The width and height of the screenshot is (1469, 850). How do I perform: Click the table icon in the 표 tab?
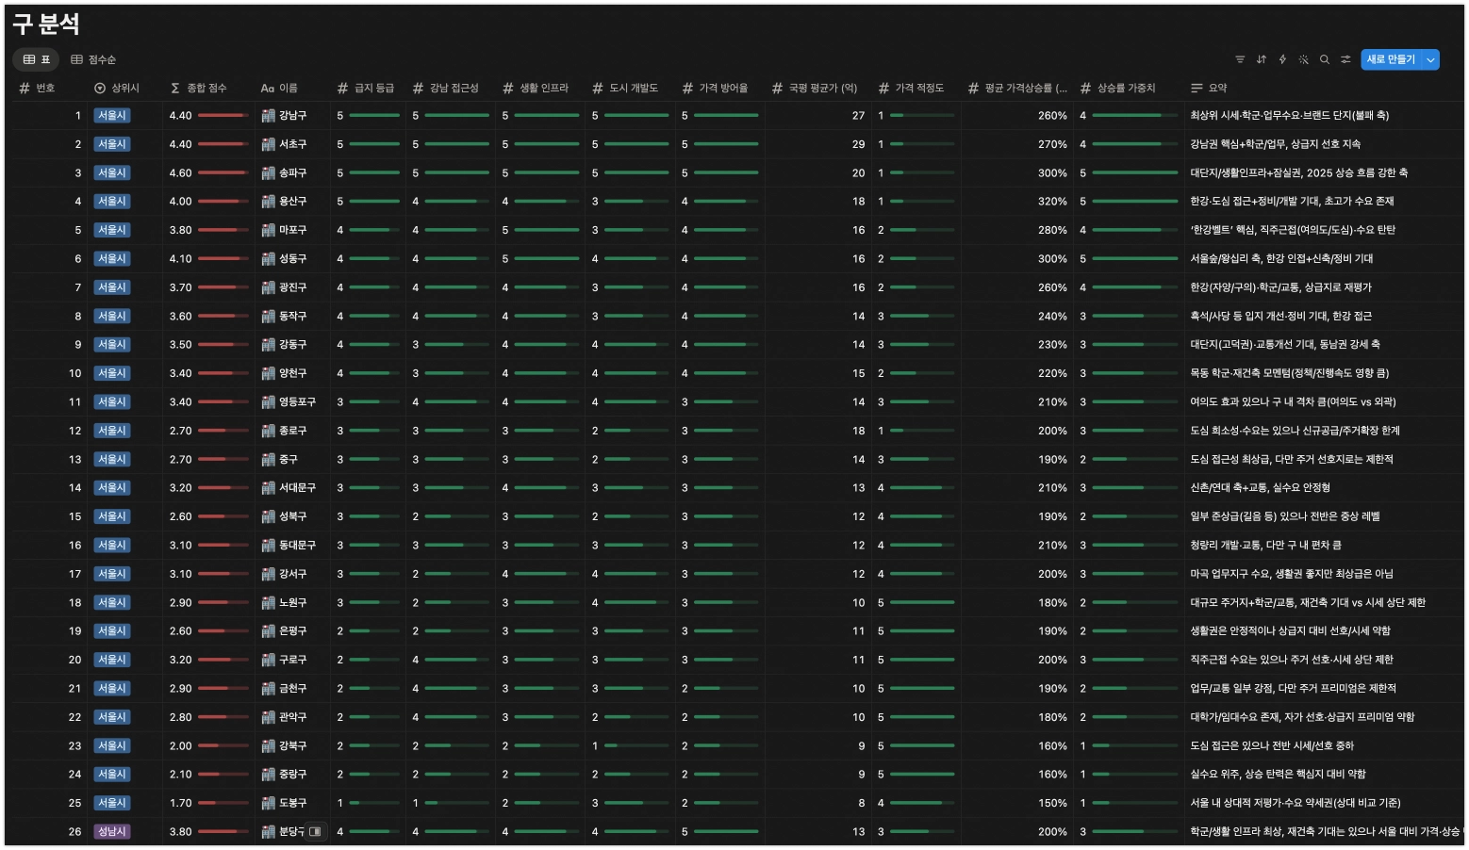[29, 59]
